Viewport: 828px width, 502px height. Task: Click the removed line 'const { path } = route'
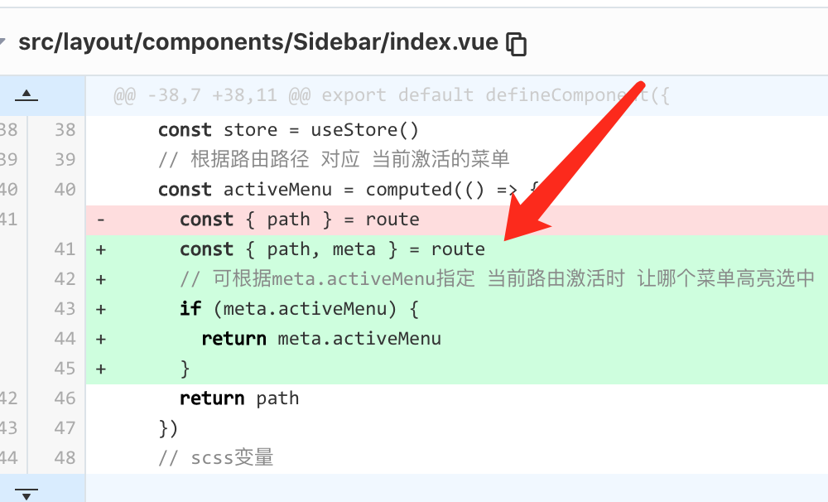(x=299, y=220)
